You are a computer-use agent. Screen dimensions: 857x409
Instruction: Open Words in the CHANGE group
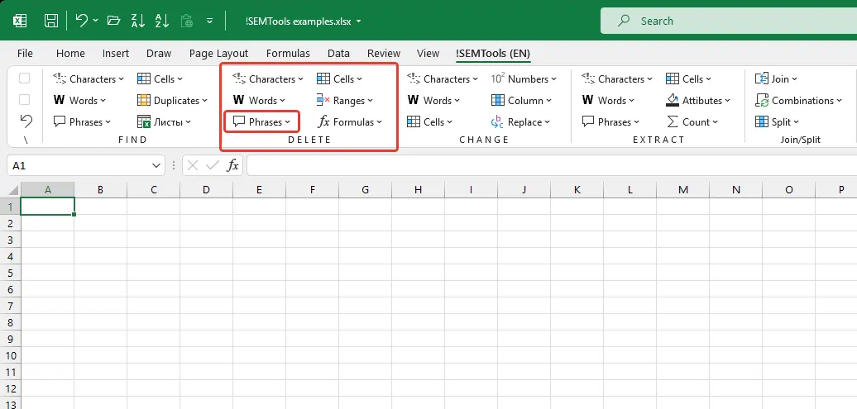[434, 101]
